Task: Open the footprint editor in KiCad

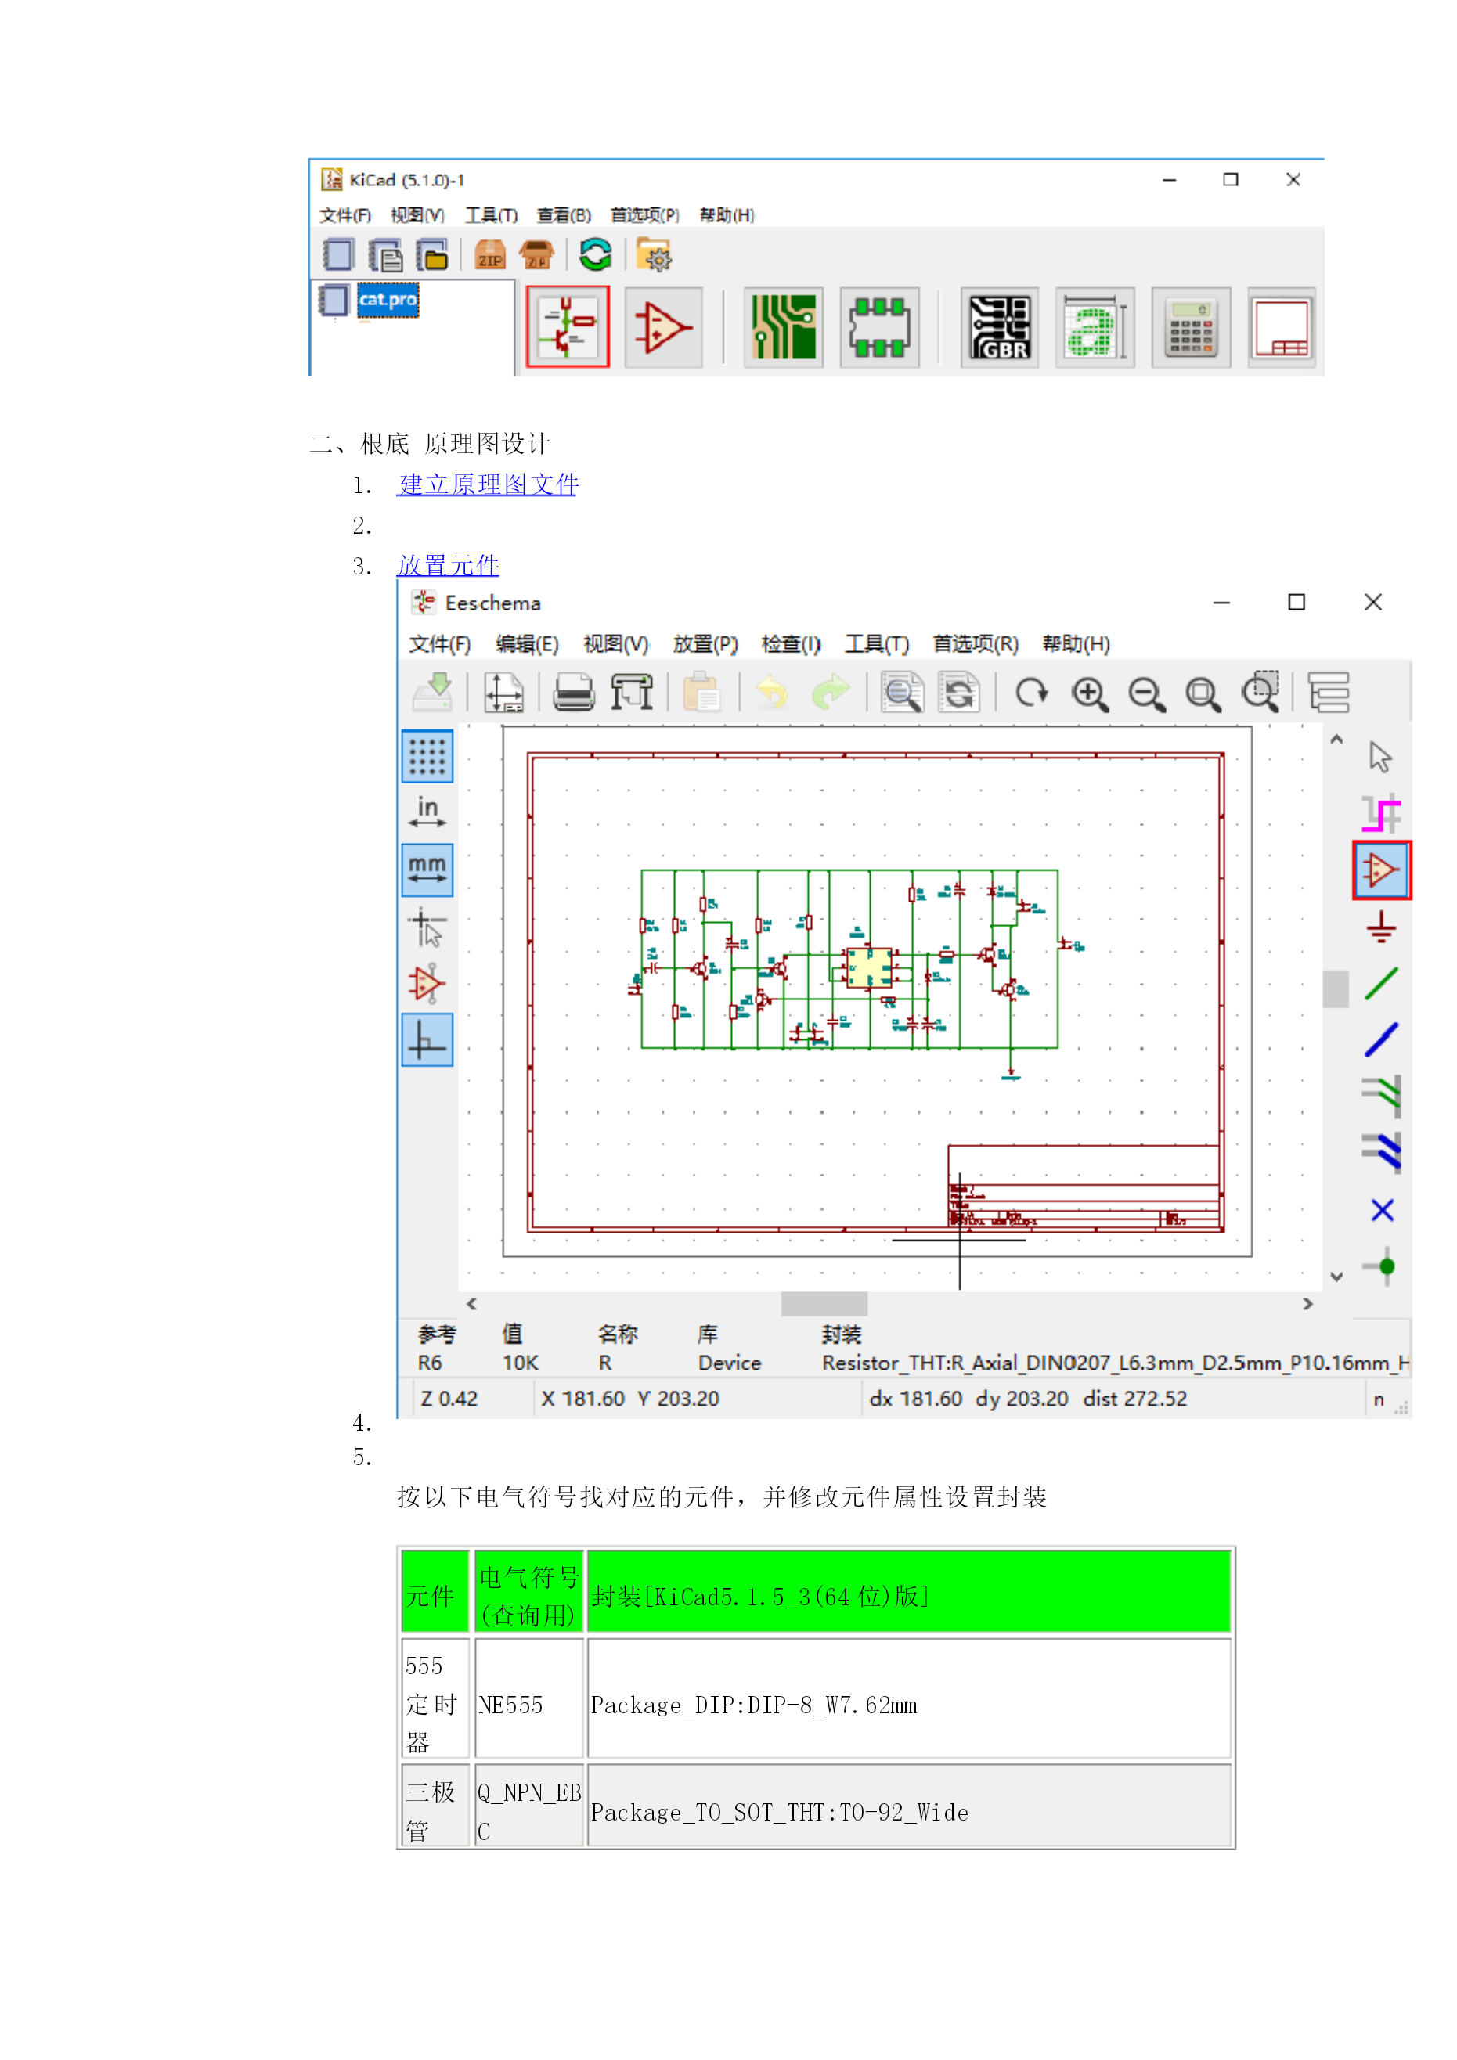Action: tap(879, 326)
